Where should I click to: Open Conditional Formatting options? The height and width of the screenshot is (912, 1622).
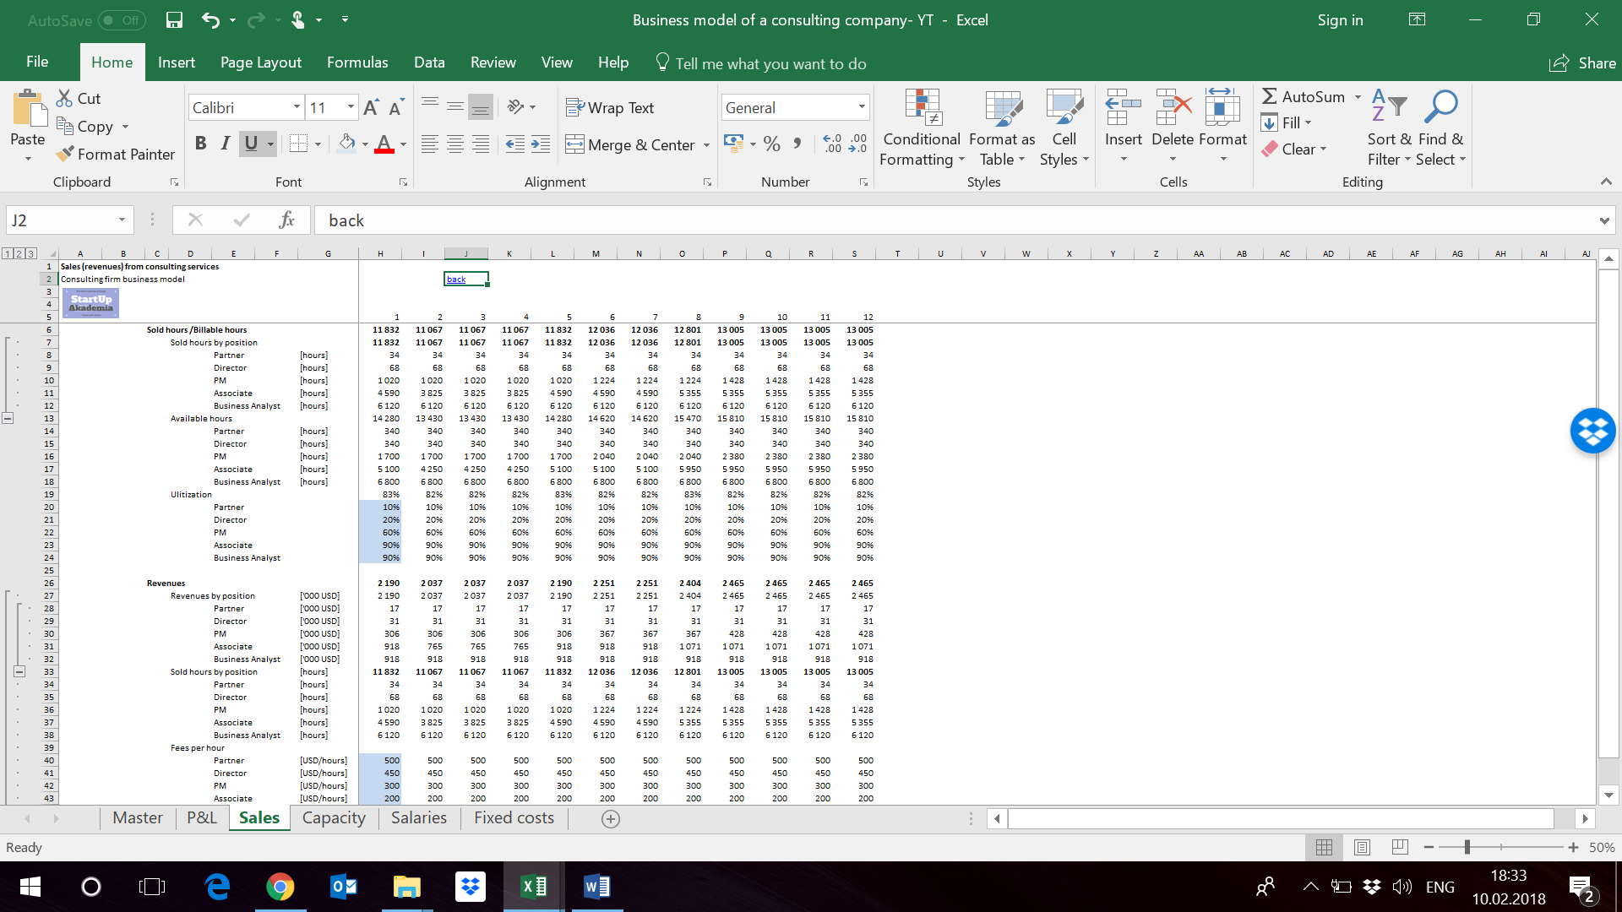tap(921, 127)
